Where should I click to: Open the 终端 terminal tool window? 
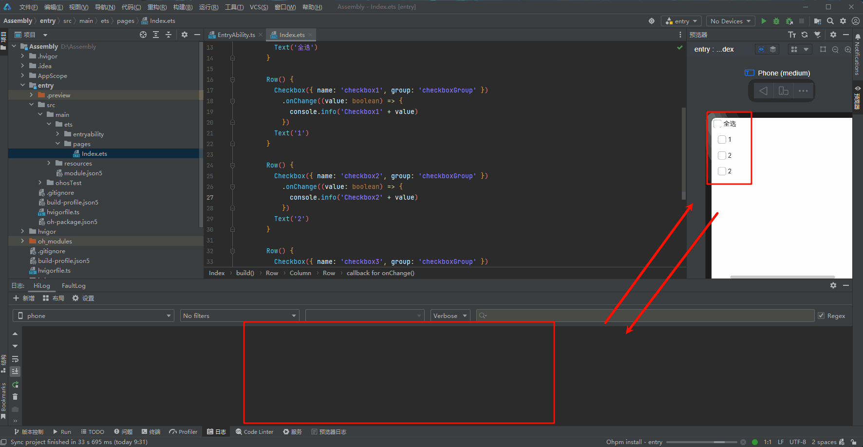tap(151, 431)
